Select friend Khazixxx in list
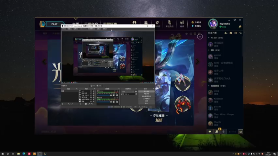 pos(224,100)
